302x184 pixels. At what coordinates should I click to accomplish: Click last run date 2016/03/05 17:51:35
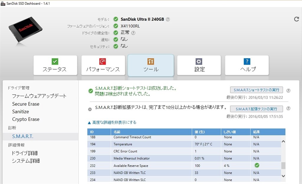tap(266, 117)
